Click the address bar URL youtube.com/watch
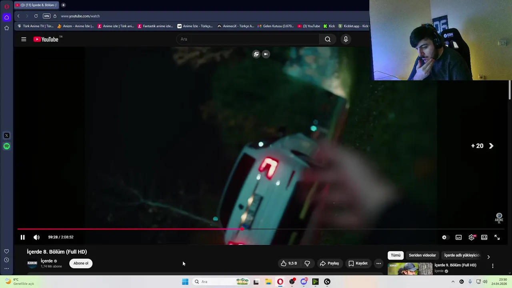 80,16
